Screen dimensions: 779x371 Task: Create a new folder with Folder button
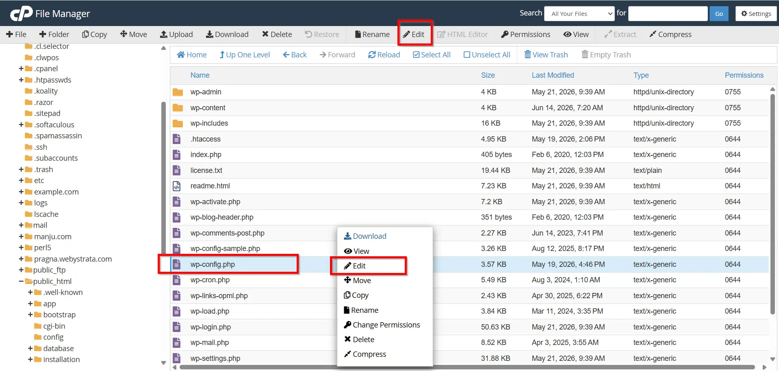[54, 35]
